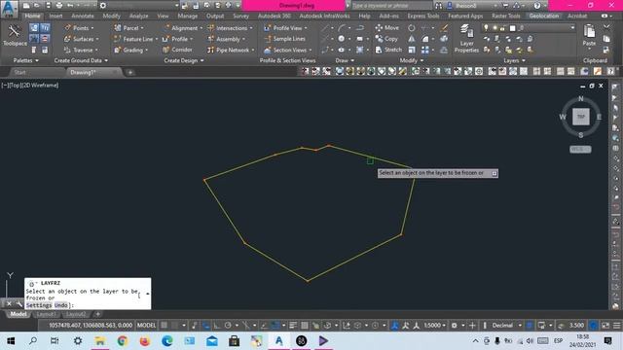Switch to the Insert ribbon tab
The width and height of the screenshot is (623, 350).
tap(55, 16)
